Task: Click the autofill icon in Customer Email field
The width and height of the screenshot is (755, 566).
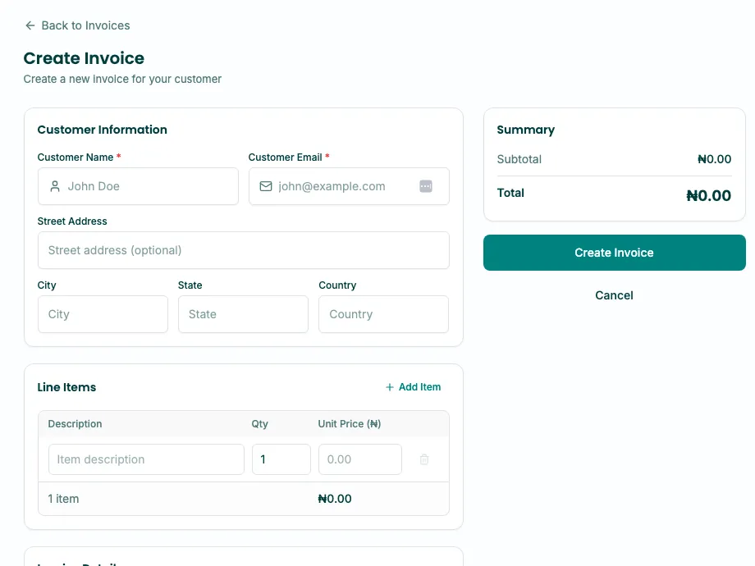Action: (x=426, y=186)
